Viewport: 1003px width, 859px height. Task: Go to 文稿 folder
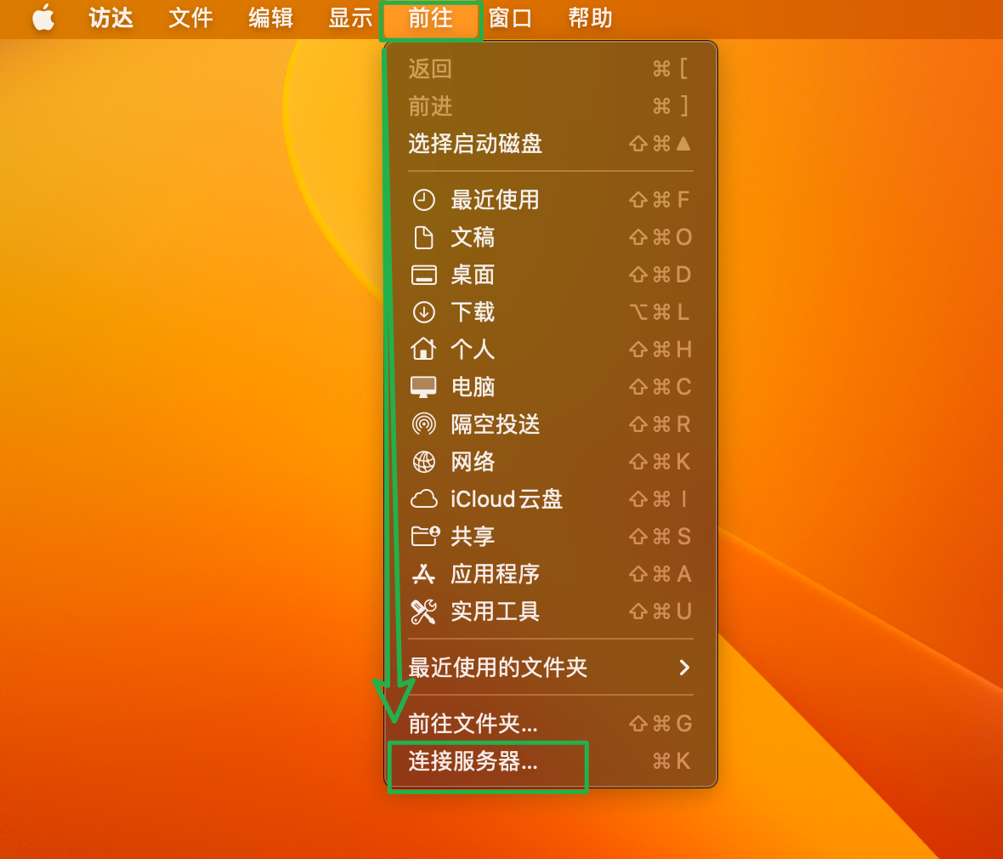[550, 237]
